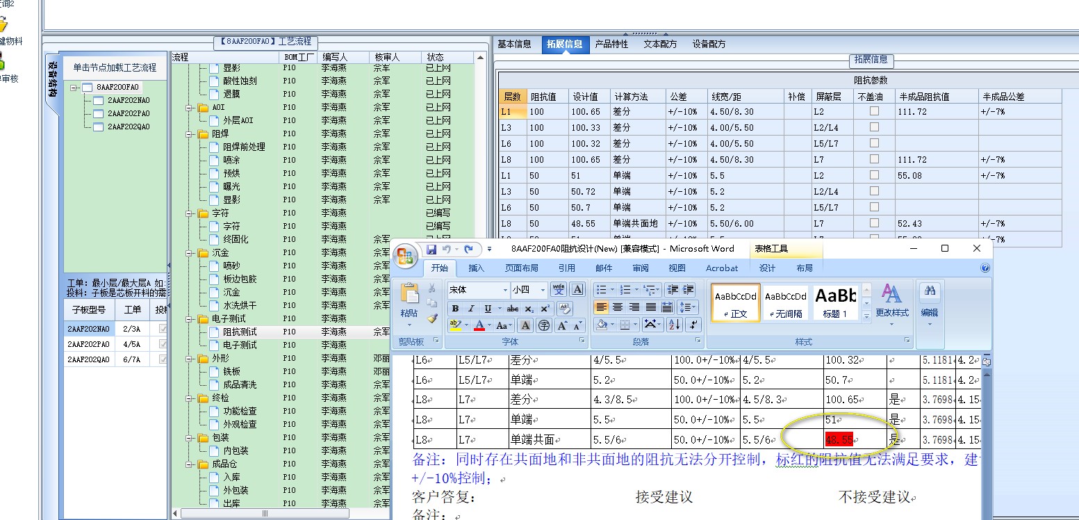Check 不盖油 box for the 100.32 row

click(874, 143)
